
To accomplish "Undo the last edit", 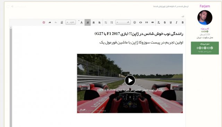I will pyautogui.click(x=56, y=22).
